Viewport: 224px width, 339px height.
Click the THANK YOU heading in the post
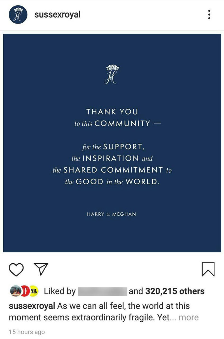pos(112,112)
